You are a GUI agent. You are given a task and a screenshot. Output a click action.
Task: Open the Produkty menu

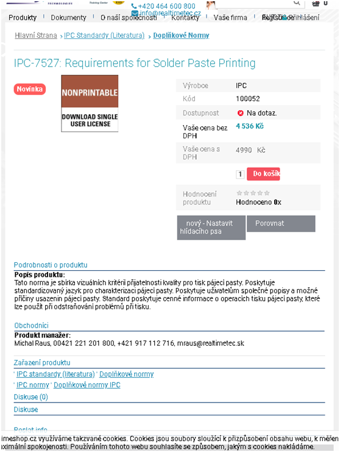coord(23,18)
